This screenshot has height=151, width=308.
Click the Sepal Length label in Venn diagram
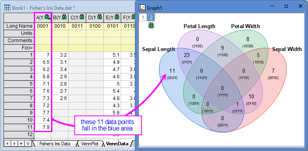[158, 49]
